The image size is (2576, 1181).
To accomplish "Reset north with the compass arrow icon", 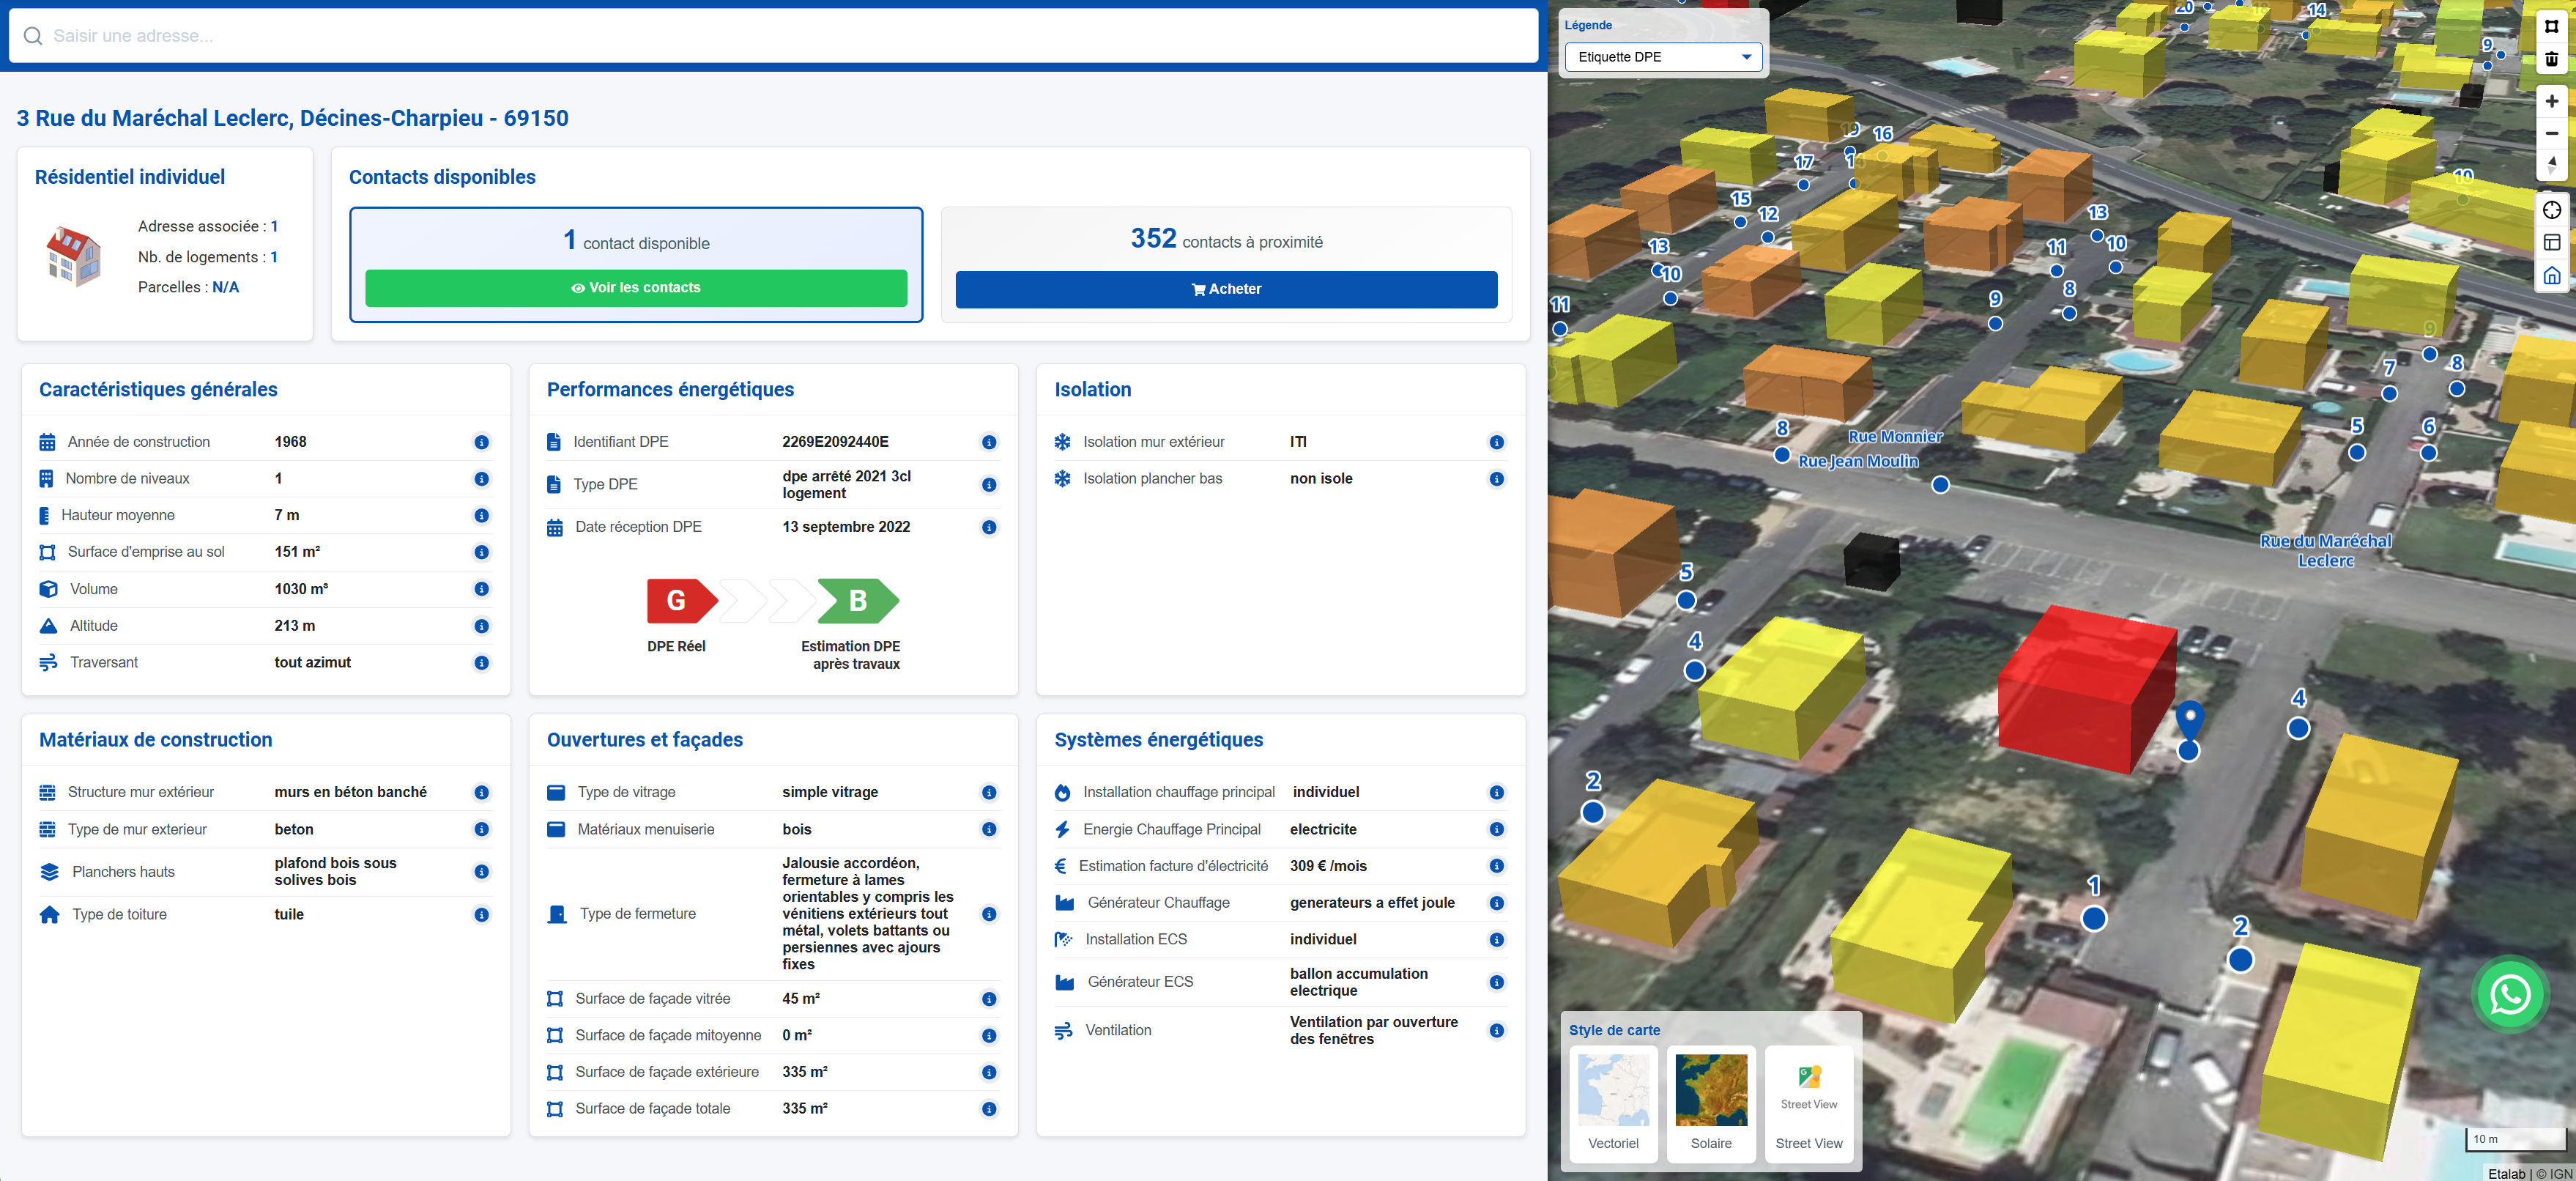I will pos(2552,162).
